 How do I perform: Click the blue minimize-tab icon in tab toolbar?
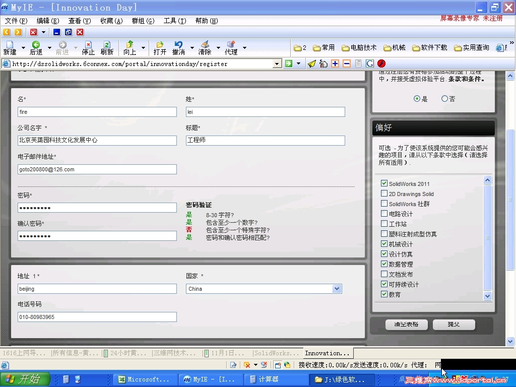(56, 32)
